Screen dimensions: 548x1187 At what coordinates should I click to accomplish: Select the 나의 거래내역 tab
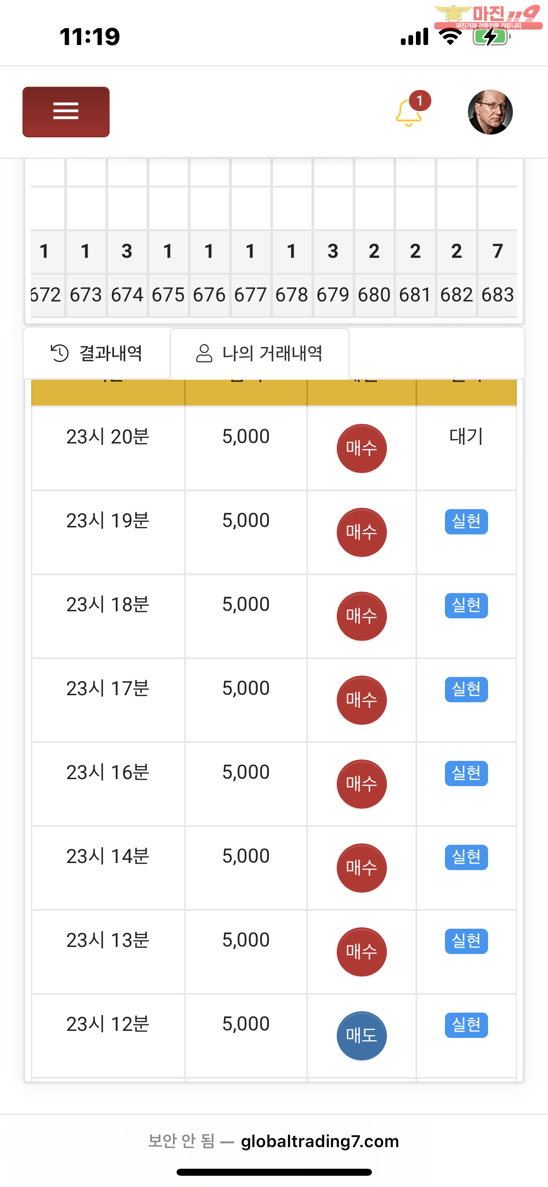259,353
